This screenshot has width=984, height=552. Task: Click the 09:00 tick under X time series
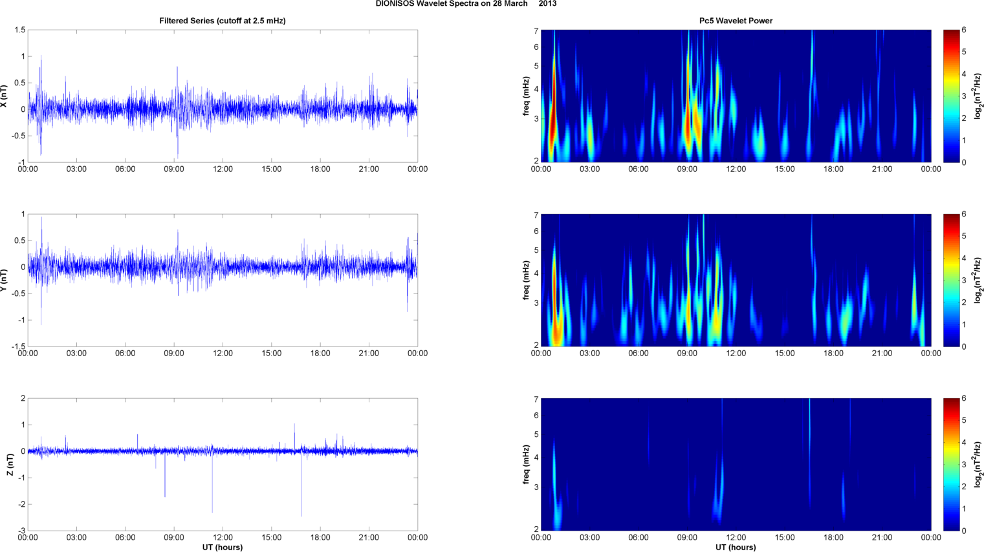(174, 169)
